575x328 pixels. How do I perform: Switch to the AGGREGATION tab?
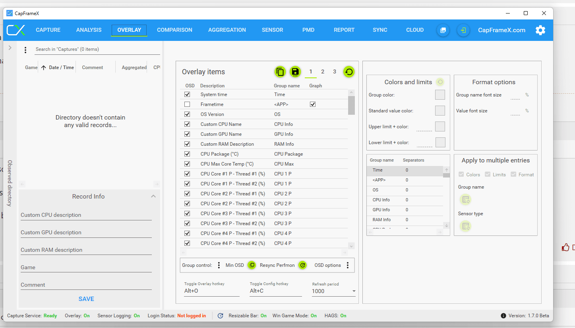[227, 30]
